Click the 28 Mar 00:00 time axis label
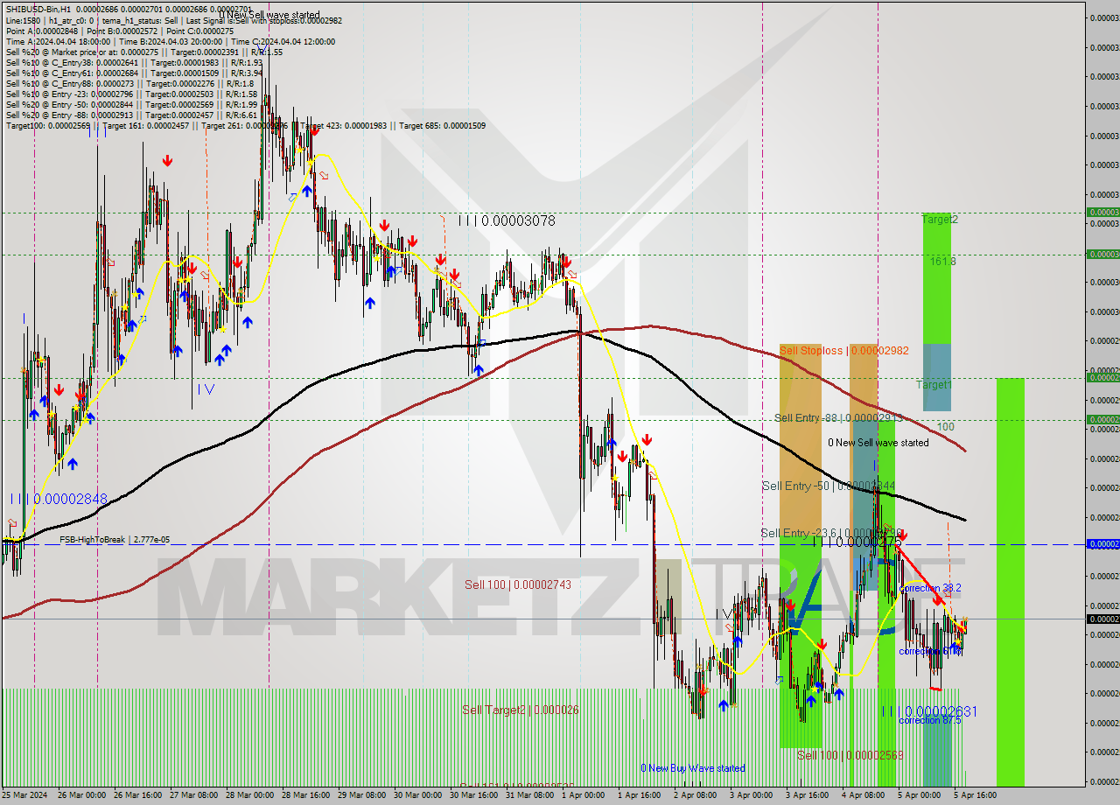This screenshot has width=1120, height=805. click(248, 795)
